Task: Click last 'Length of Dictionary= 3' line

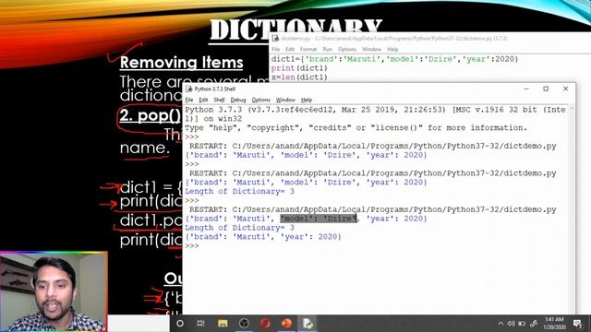Action: [239, 228]
